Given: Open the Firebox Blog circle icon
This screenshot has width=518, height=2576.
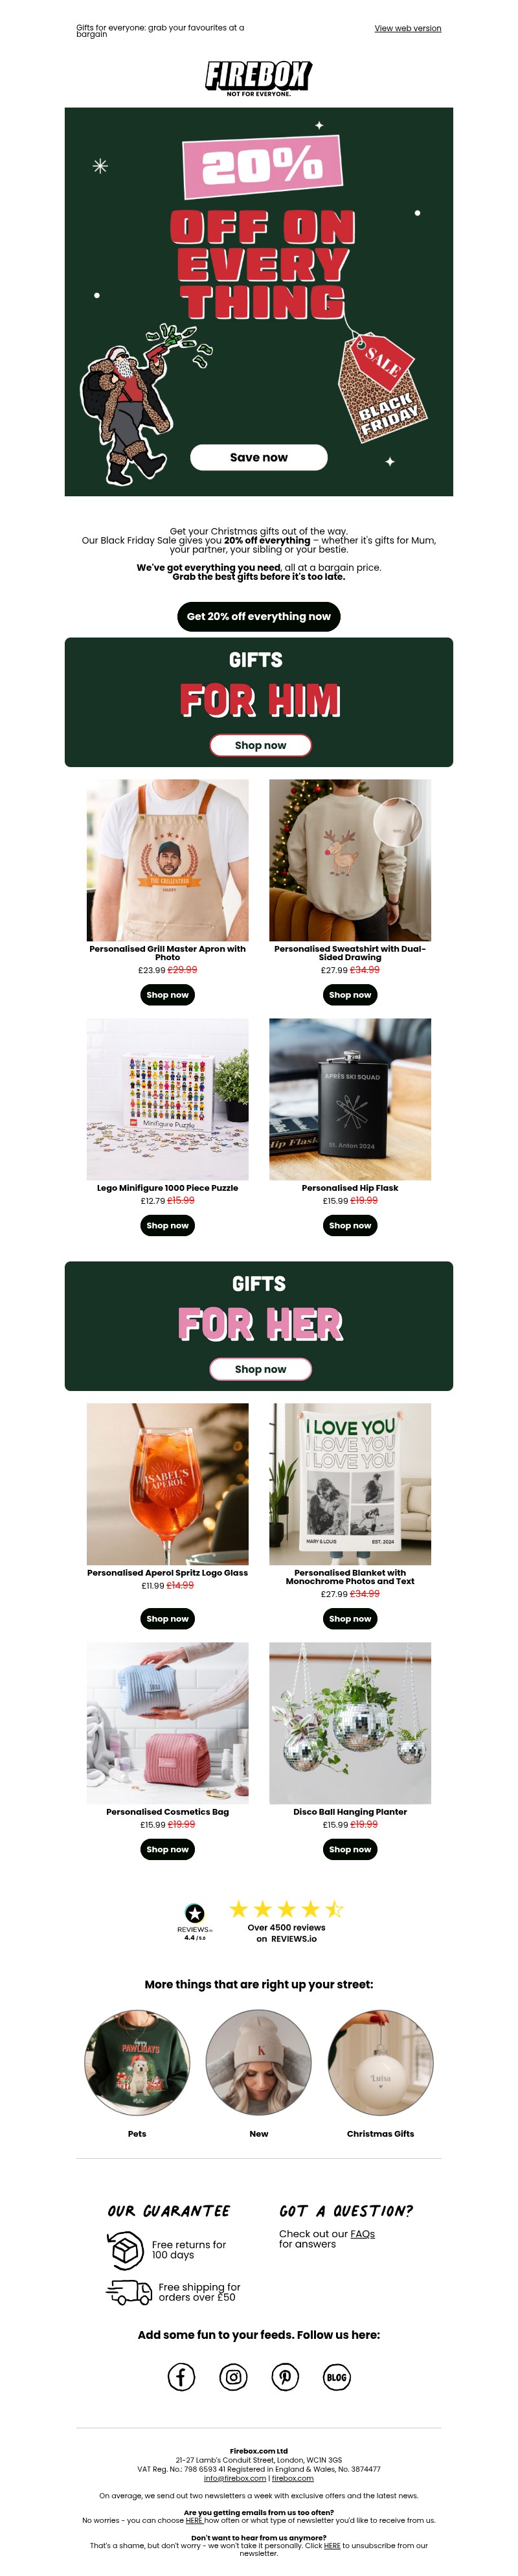Looking at the screenshot, I should coord(337,2377).
